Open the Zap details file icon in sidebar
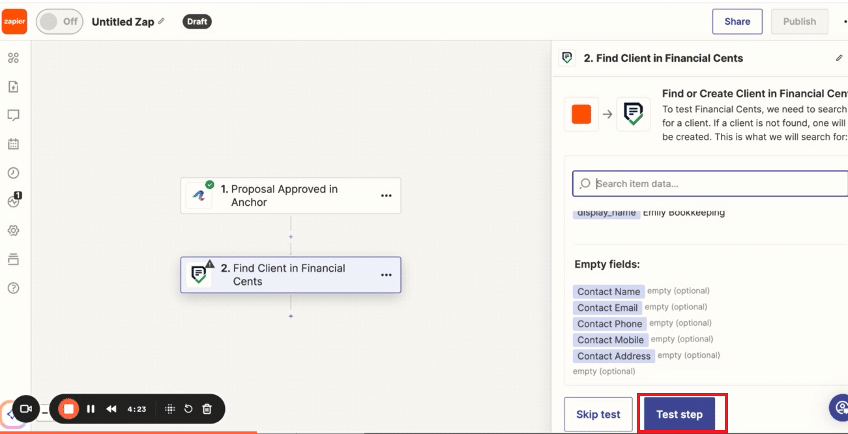The height and width of the screenshot is (434, 848). click(13, 87)
